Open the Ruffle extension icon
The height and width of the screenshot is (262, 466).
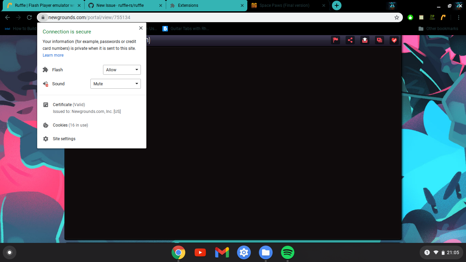[x=443, y=17]
